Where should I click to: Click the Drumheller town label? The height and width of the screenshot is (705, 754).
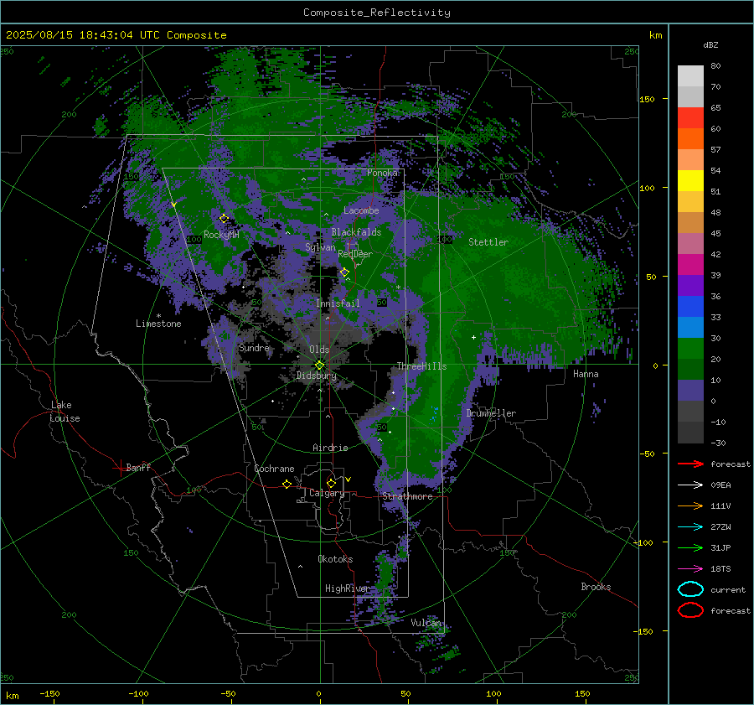point(491,413)
